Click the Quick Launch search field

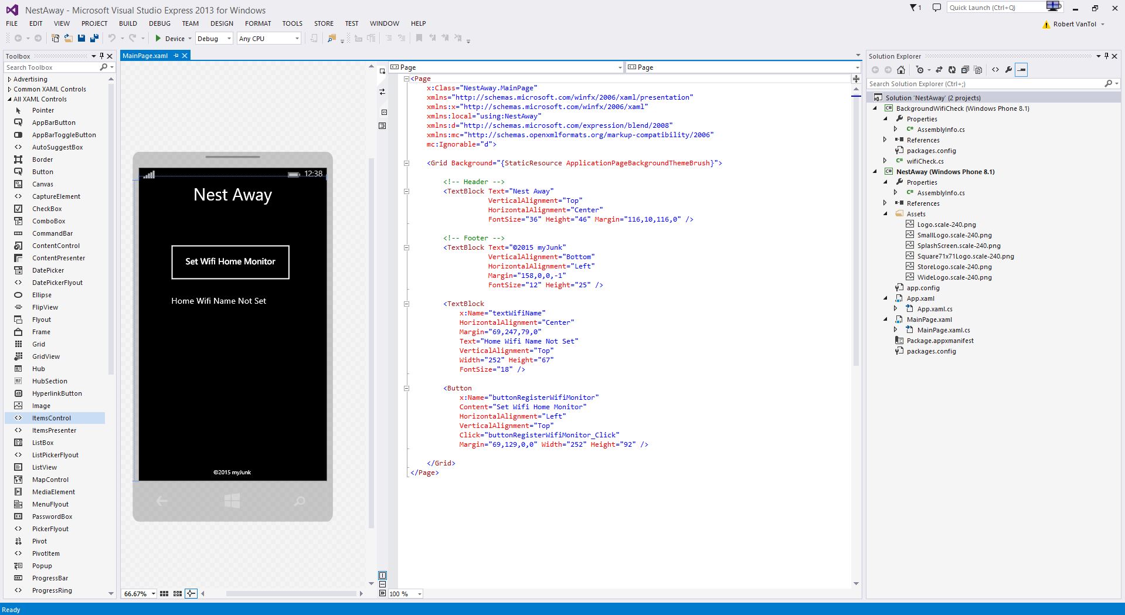(1004, 8)
